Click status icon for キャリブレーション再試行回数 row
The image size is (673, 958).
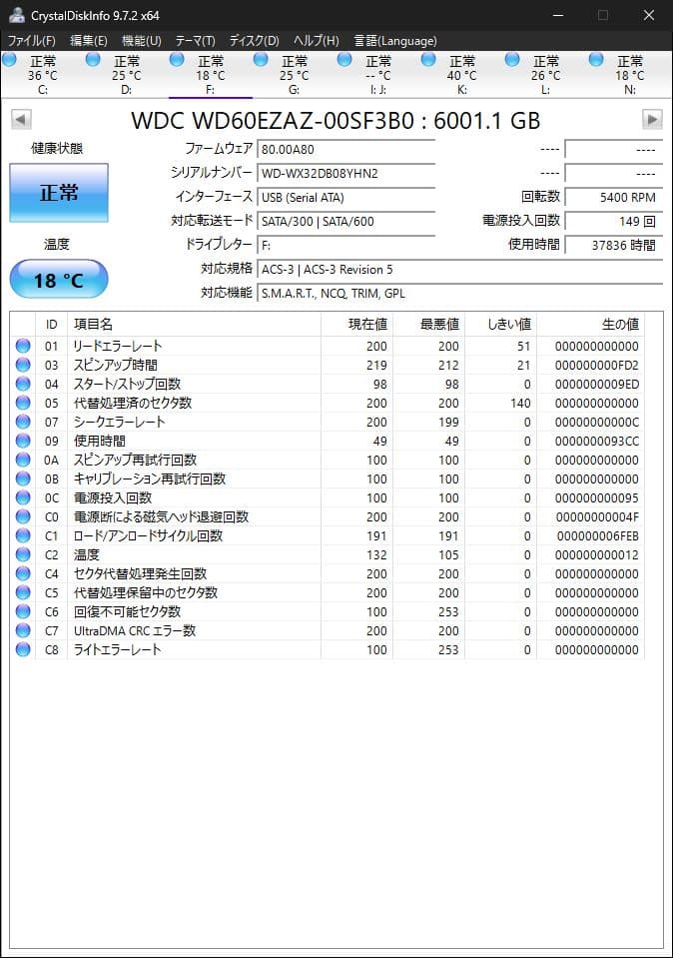(x=23, y=479)
